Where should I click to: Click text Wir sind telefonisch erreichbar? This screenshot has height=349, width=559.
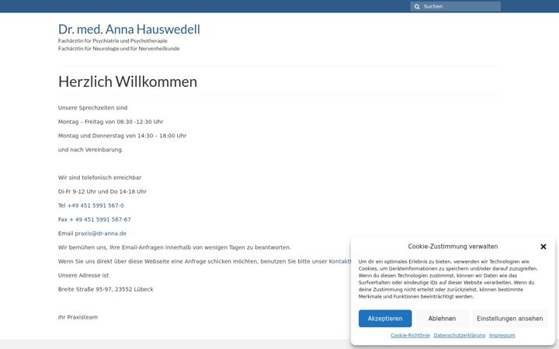pyautogui.click(x=100, y=178)
